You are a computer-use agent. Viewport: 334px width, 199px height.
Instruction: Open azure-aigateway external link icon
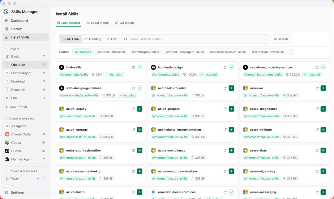pyautogui.click(x=317, y=171)
